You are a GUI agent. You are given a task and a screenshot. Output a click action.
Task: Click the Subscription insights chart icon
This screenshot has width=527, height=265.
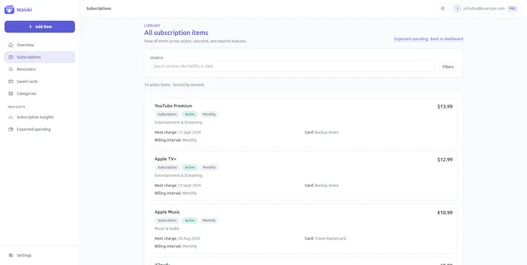[x=11, y=117]
